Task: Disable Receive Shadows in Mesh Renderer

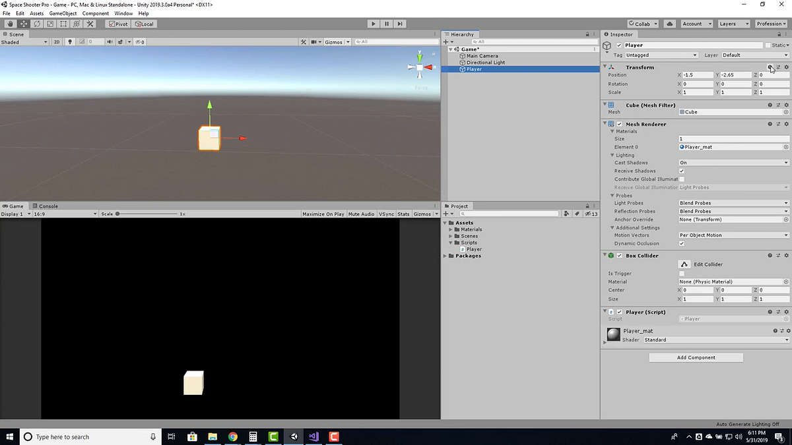Action: (681, 171)
